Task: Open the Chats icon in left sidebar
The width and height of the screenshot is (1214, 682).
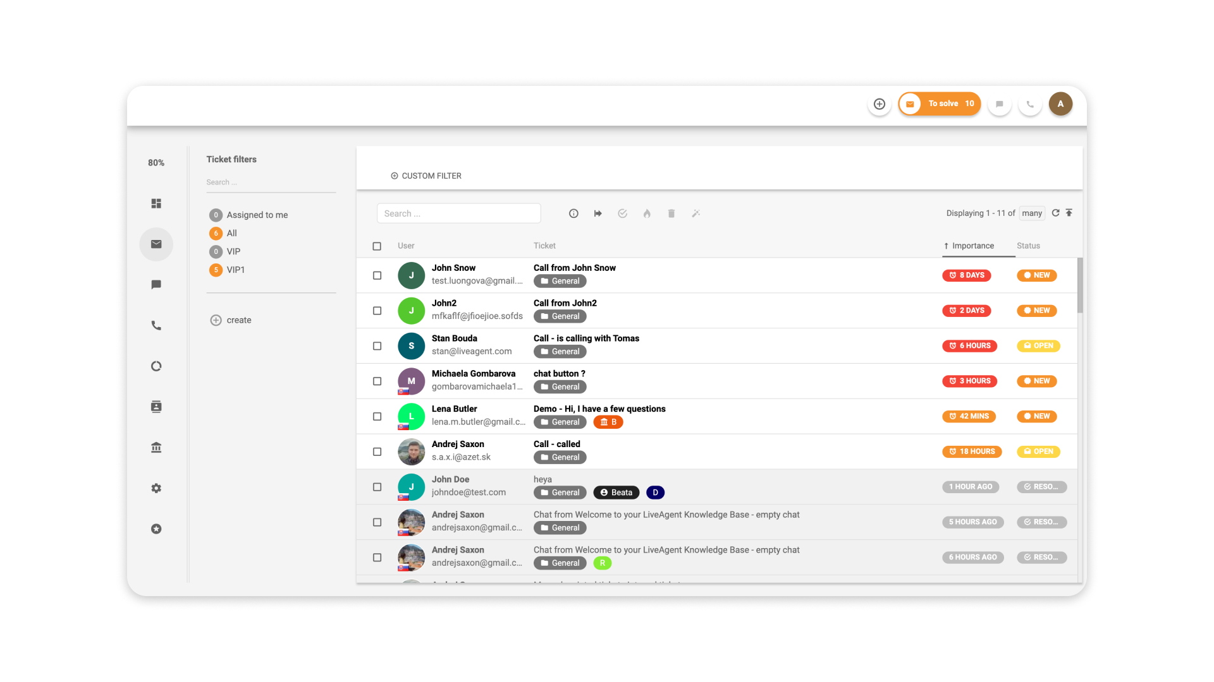Action: point(156,285)
